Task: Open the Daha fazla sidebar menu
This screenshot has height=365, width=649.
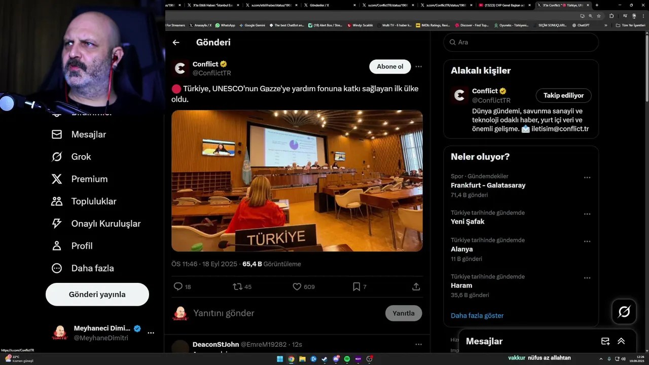Action: pos(83,268)
